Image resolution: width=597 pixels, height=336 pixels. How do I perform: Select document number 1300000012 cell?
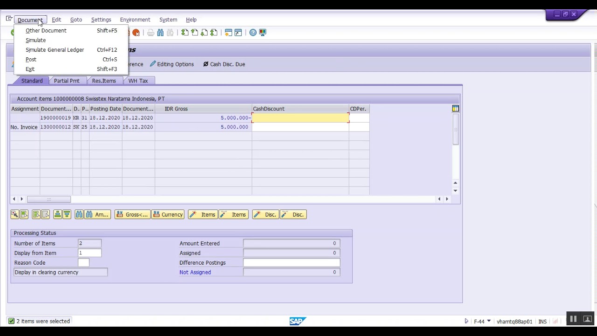(x=56, y=127)
